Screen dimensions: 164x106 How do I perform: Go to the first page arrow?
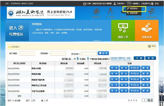pyautogui.click(x=129, y=100)
